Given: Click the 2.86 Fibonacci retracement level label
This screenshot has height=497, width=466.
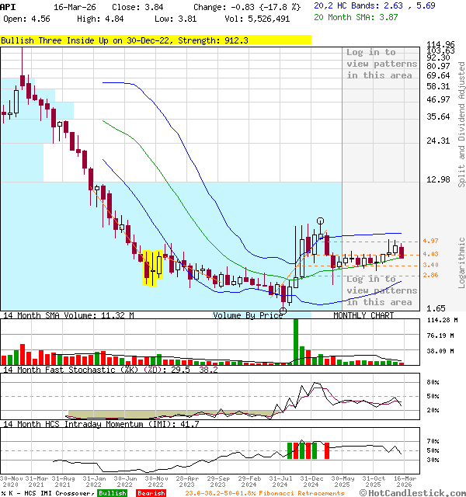Looking at the screenshot, I should coord(431,275).
